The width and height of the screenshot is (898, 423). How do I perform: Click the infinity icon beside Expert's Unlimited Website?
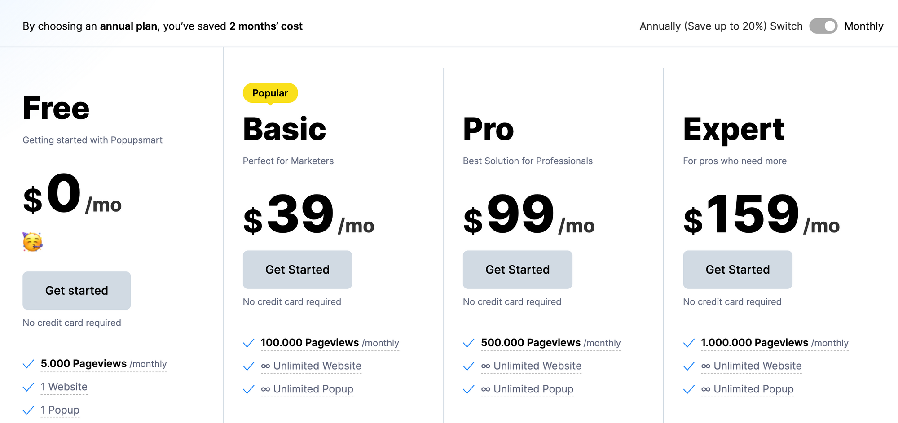[705, 366]
